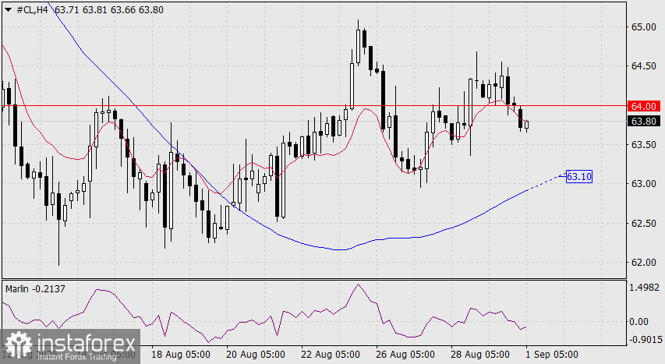Select the 63.50 price axis value
This screenshot has height=364, width=665.
pyautogui.click(x=643, y=145)
